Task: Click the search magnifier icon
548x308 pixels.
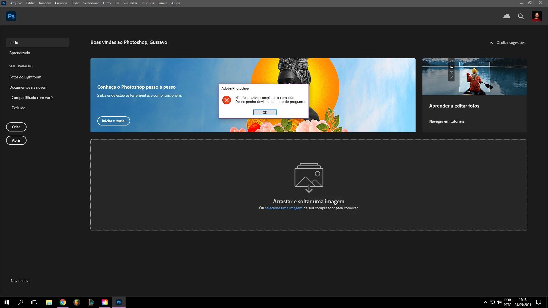Action: click(x=521, y=16)
